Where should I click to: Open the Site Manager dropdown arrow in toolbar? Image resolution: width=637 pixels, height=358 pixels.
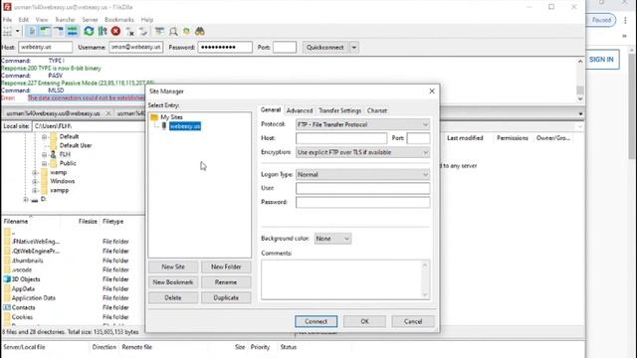click(18, 31)
